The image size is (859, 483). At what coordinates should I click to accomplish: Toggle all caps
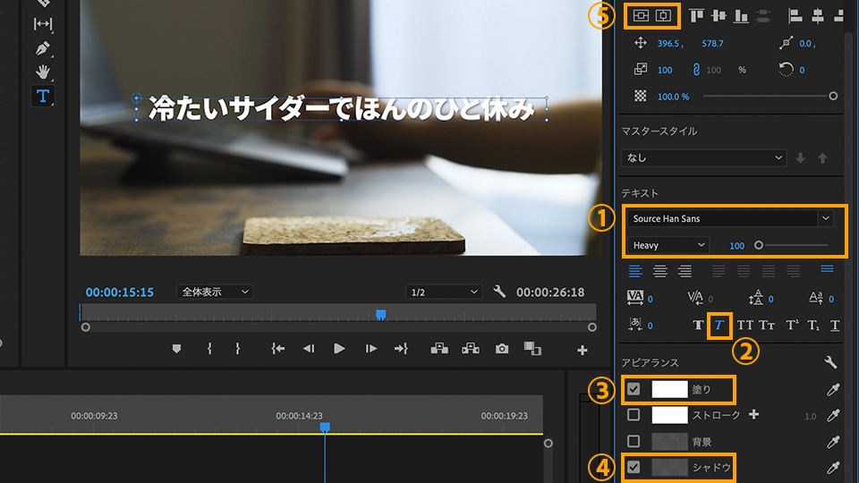[745, 326]
